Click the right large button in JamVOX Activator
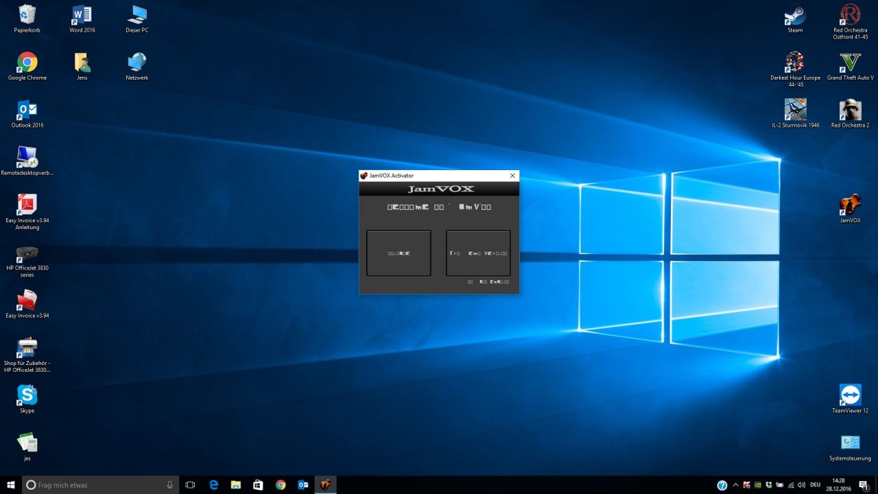 pos(478,253)
